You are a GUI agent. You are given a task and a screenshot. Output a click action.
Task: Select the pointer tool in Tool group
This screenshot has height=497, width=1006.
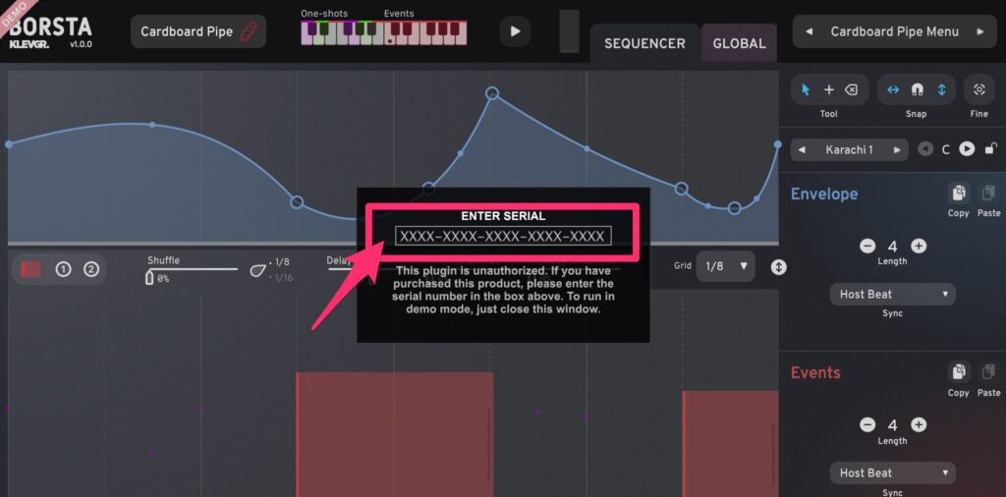[806, 89]
